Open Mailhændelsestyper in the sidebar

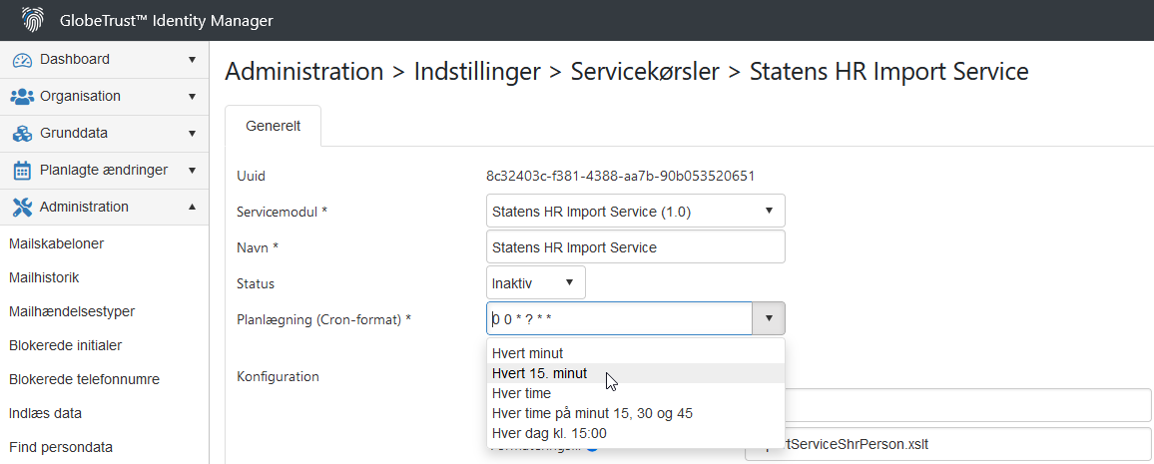[72, 311]
